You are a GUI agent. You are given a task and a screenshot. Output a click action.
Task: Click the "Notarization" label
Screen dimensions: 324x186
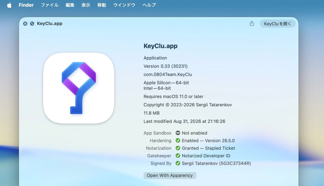(x=159, y=148)
